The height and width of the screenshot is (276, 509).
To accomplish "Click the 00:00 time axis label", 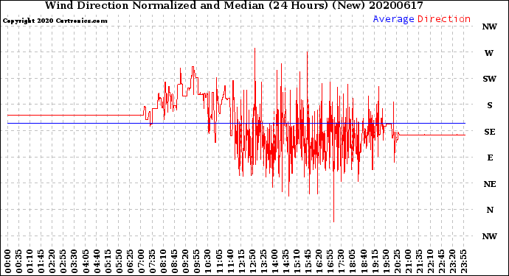I will (8, 261).
